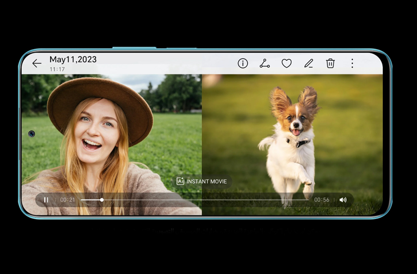This screenshot has height=274, width=417.
Task: Pause the video playback
Action: pos(46,200)
